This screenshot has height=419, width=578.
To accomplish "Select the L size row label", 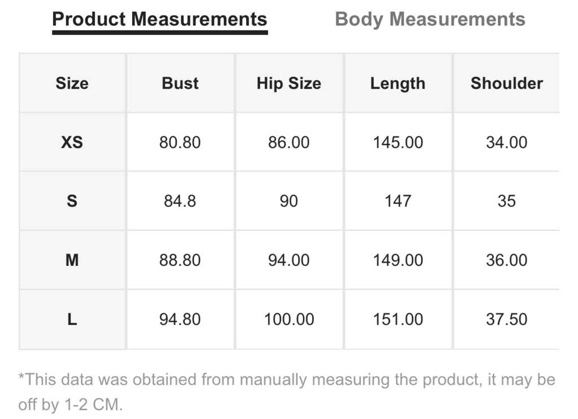I will 72,319.
